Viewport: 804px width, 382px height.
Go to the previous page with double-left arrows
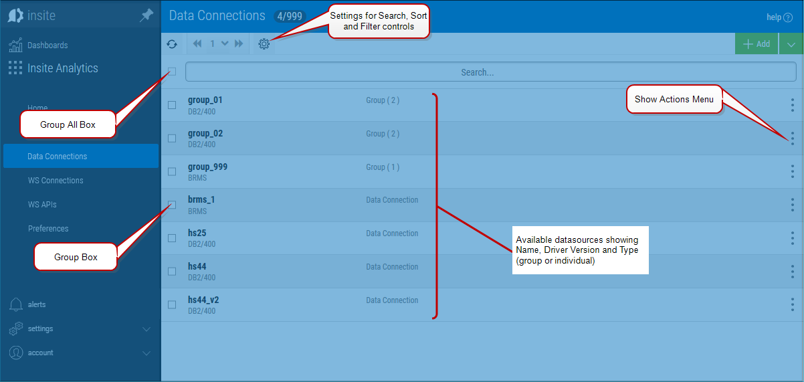click(x=197, y=44)
